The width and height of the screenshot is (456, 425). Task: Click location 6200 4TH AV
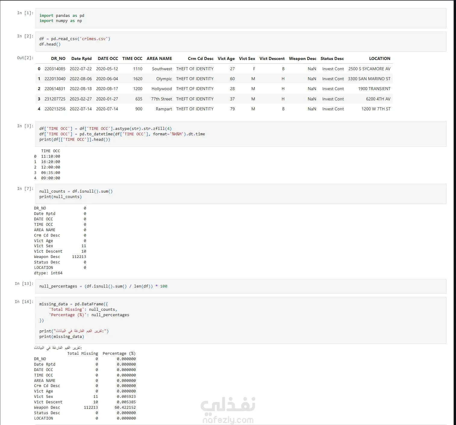(378, 99)
